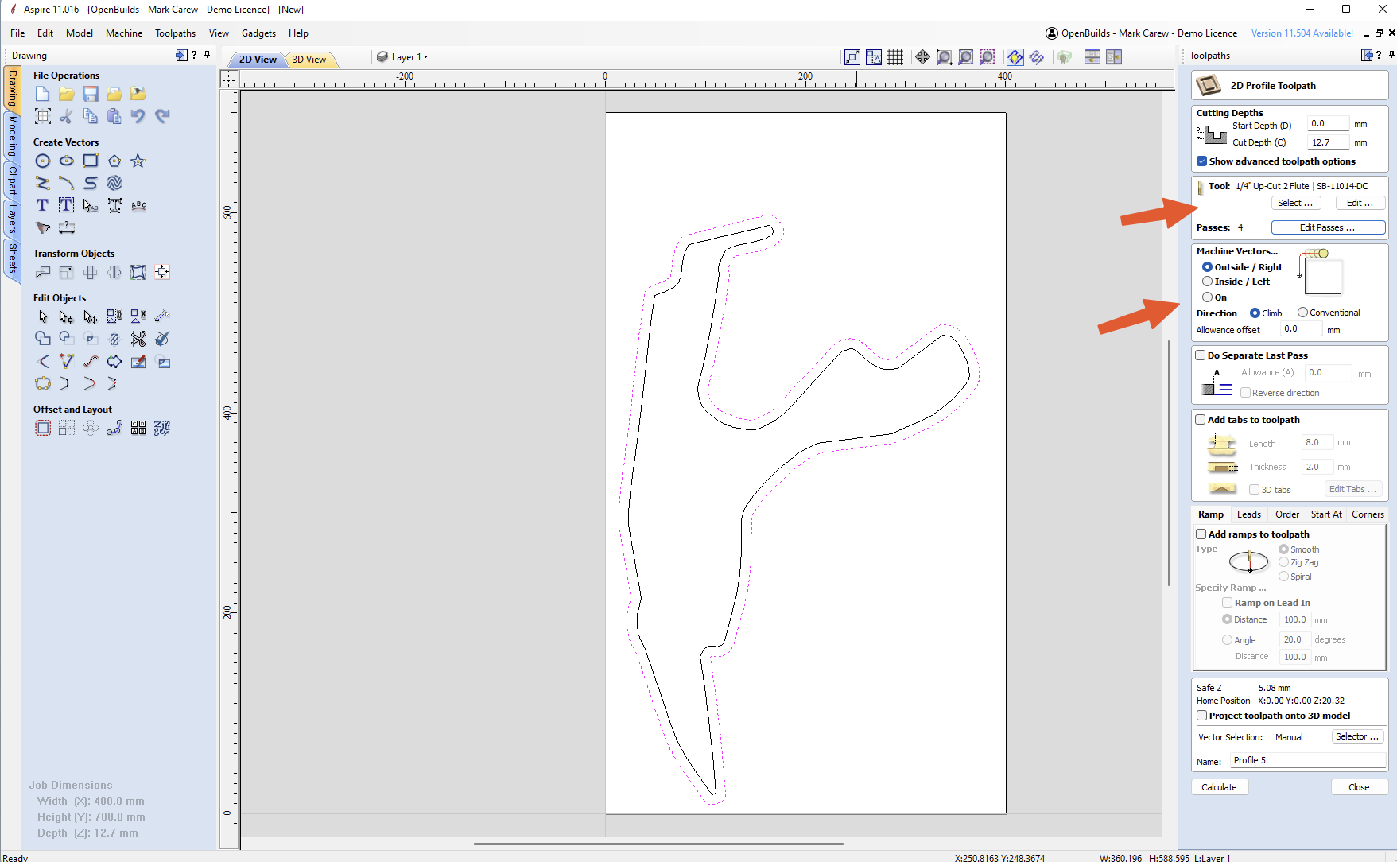Open the Model menu
Image resolution: width=1397 pixels, height=862 pixels.
79,33
